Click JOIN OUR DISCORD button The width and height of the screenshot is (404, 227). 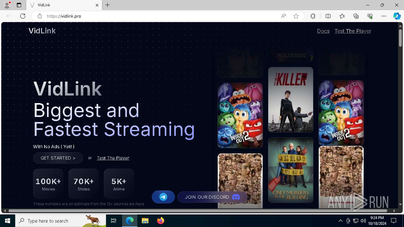point(212,197)
